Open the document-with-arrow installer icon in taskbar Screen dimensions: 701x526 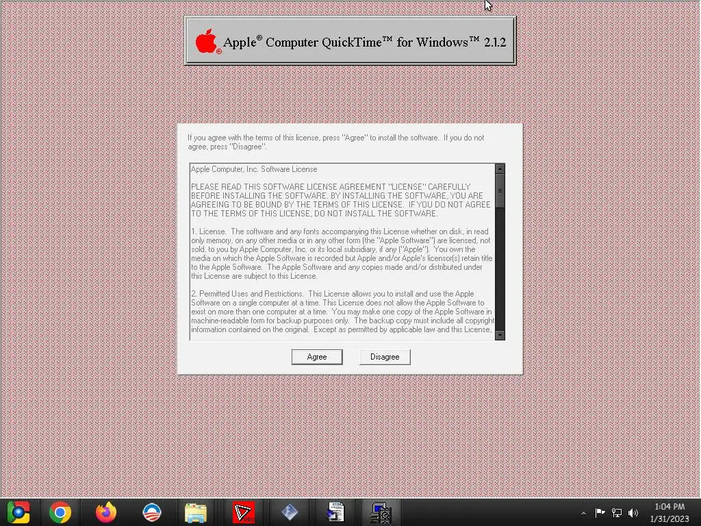[335, 512]
